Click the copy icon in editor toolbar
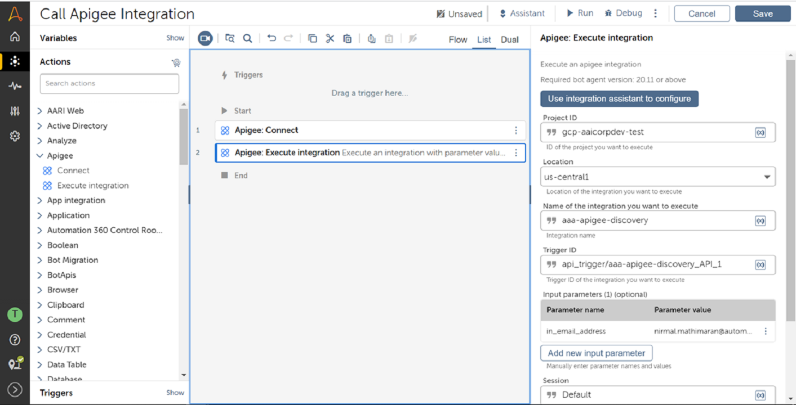The image size is (796, 405). tap(312, 38)
